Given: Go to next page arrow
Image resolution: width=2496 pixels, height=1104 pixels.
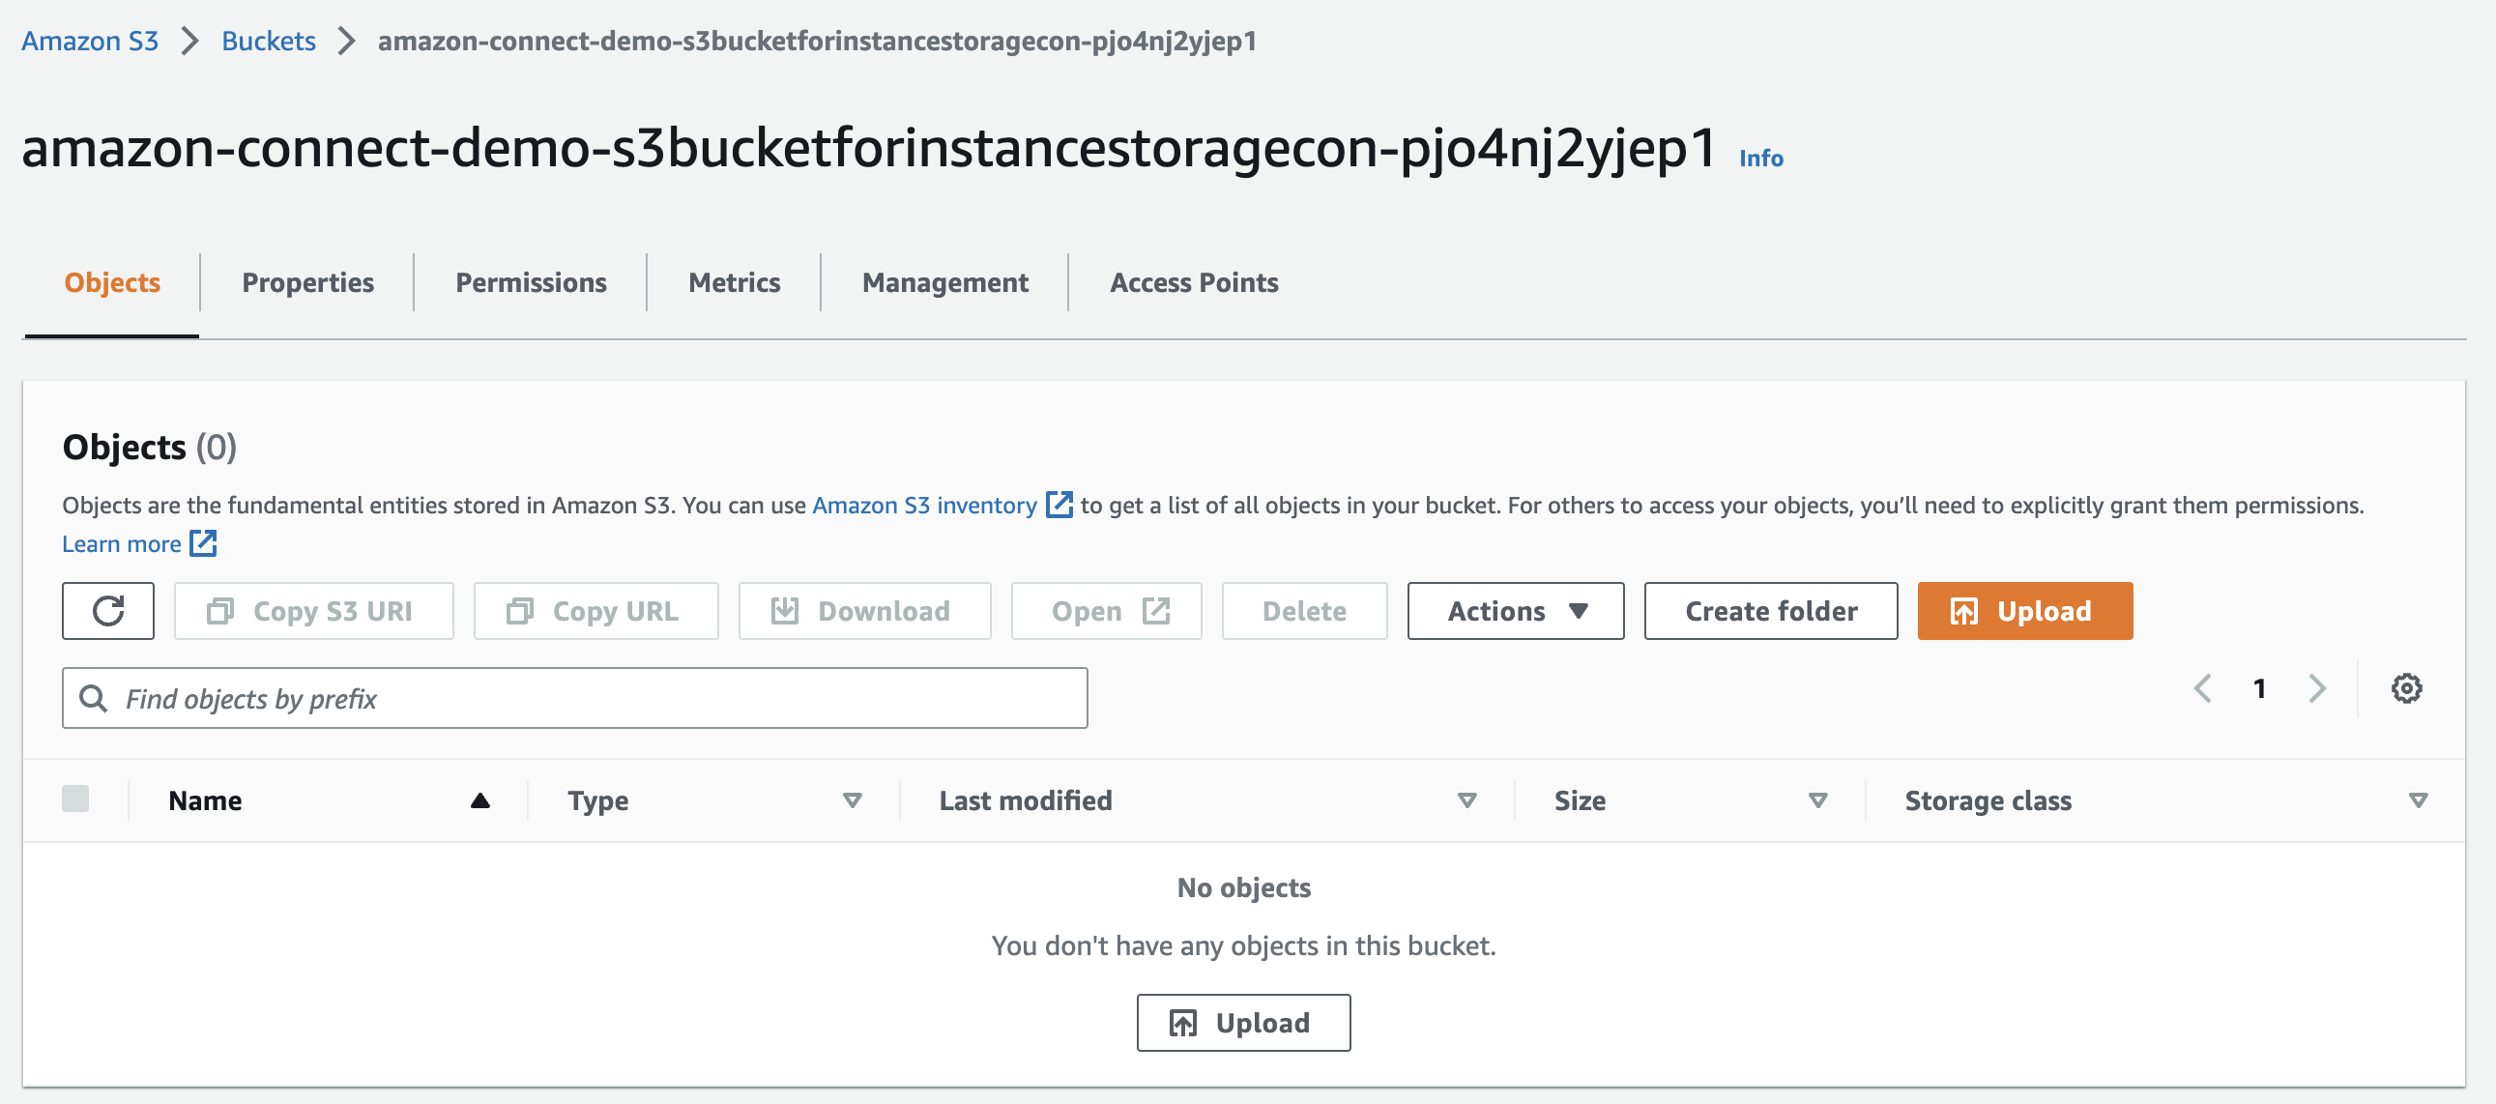Looking at the screenshot, I should [2317, 688].
